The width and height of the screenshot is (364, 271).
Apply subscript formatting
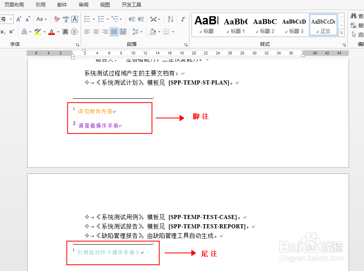pyautogui.click(x=3, y=32)
